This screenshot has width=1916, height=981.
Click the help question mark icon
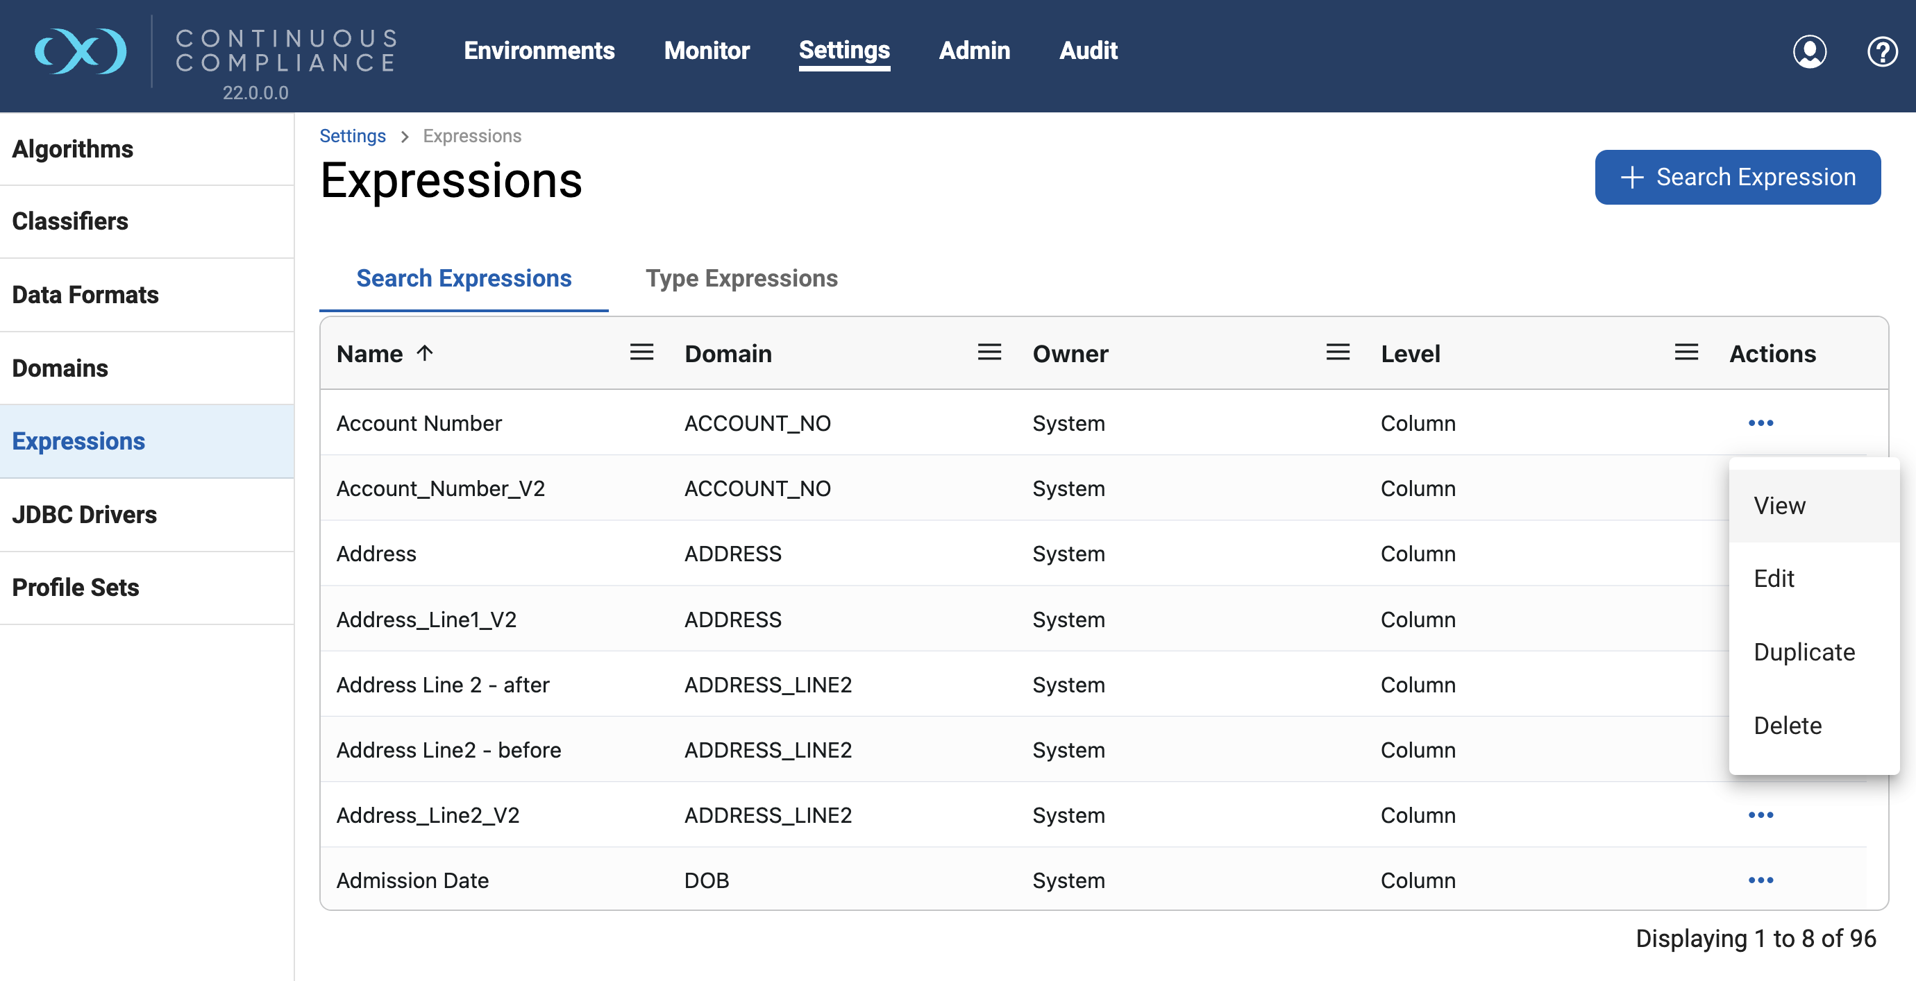[x=1881, y=51]
